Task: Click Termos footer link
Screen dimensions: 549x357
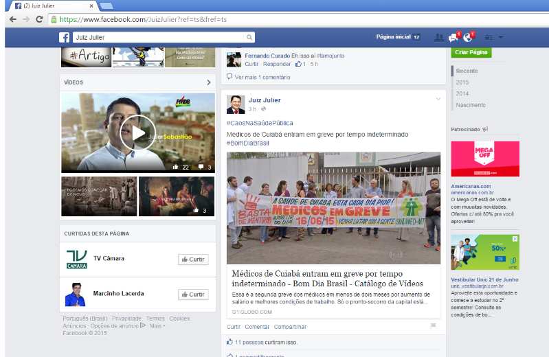Action: (x=155, y=319)
